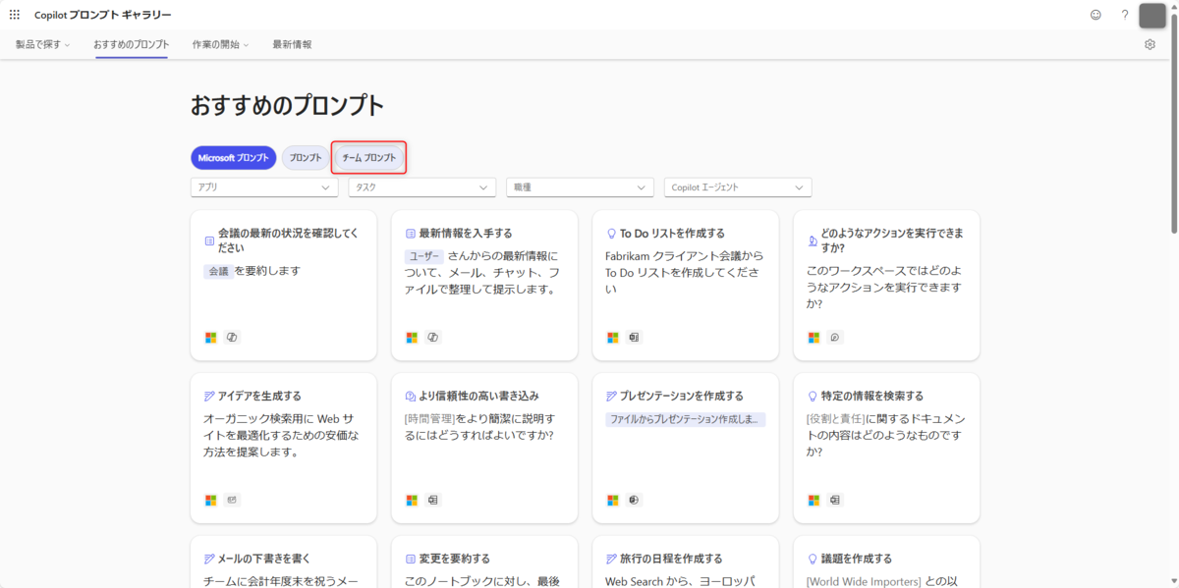Open the 議題を作成する prompt title

coord(856,559)
